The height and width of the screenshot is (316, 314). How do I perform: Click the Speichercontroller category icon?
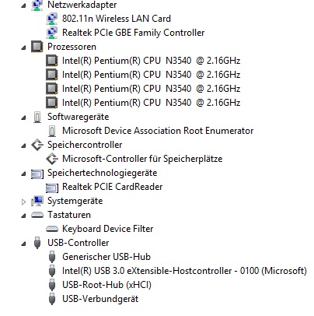coord(37,145)
